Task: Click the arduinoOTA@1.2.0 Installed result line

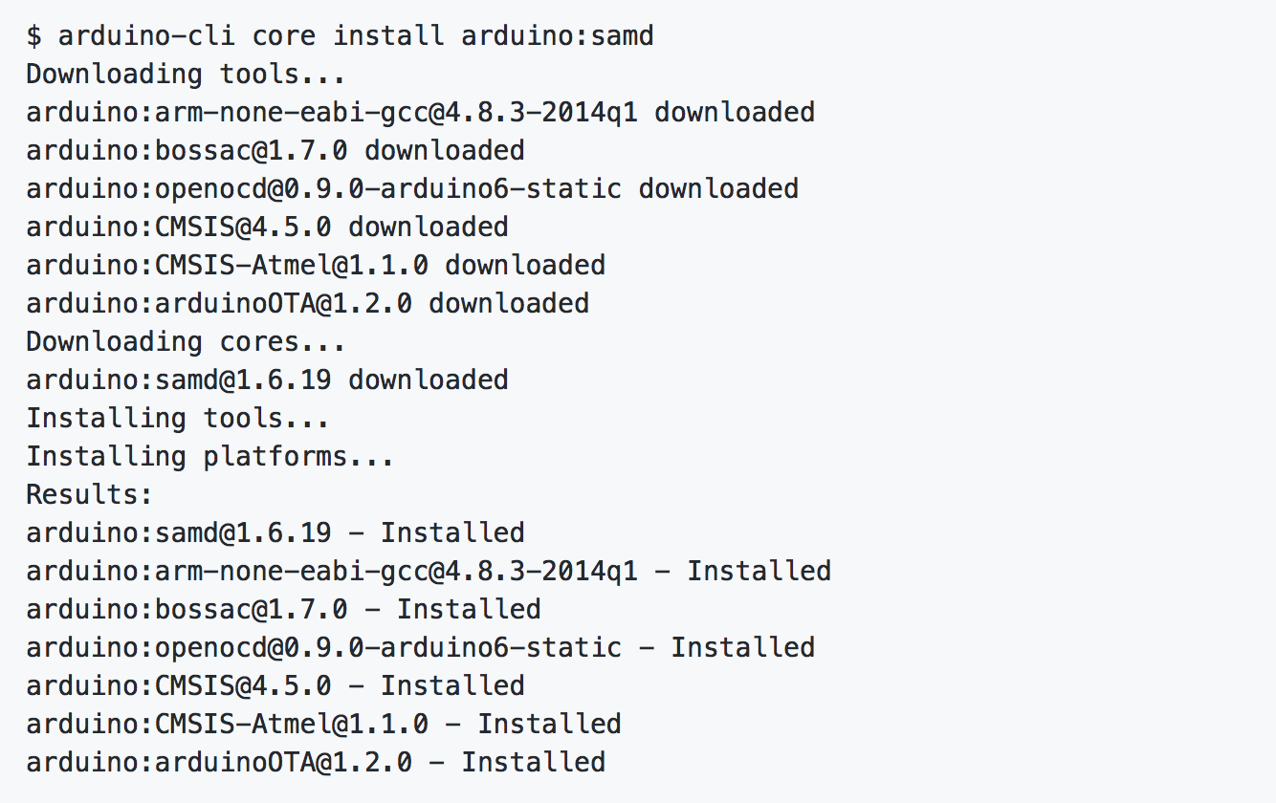Action: [316, 763]
